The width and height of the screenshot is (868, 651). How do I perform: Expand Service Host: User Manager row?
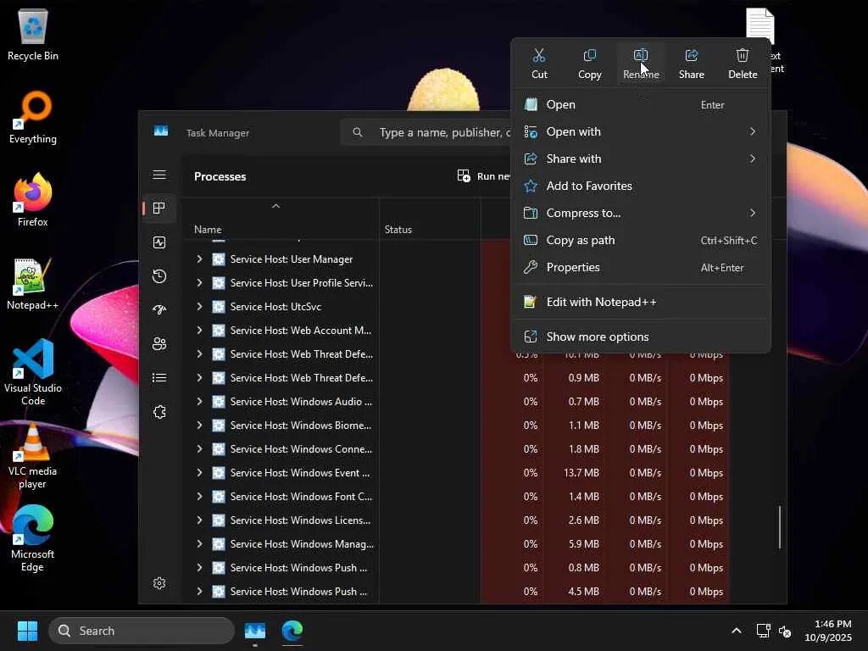(x=199, y=259)
